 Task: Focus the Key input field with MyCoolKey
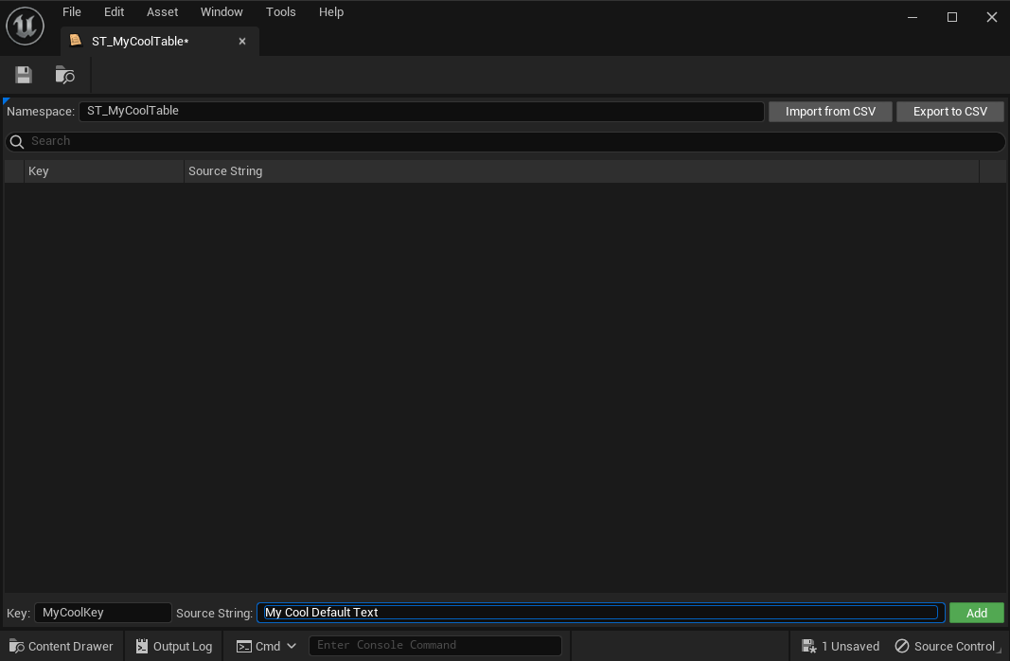[102, 613]
